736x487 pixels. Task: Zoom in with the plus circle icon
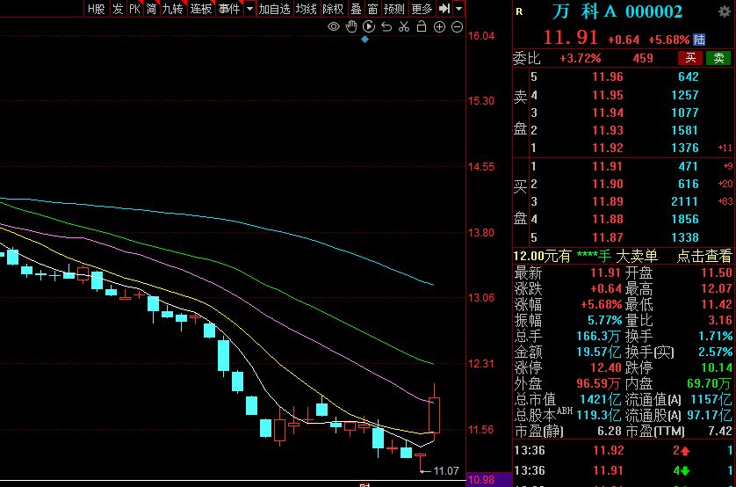(439, 26)
